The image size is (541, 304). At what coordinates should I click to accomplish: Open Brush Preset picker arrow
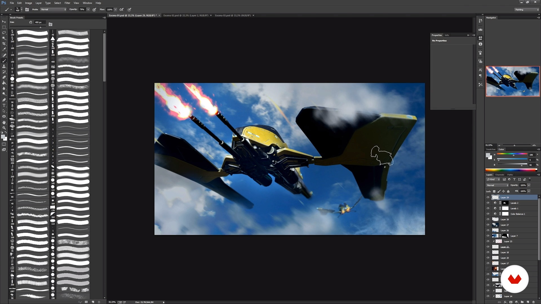(x=21, y=9)
